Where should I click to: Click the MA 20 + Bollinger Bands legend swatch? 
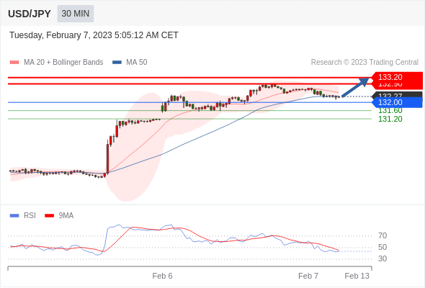14,63
